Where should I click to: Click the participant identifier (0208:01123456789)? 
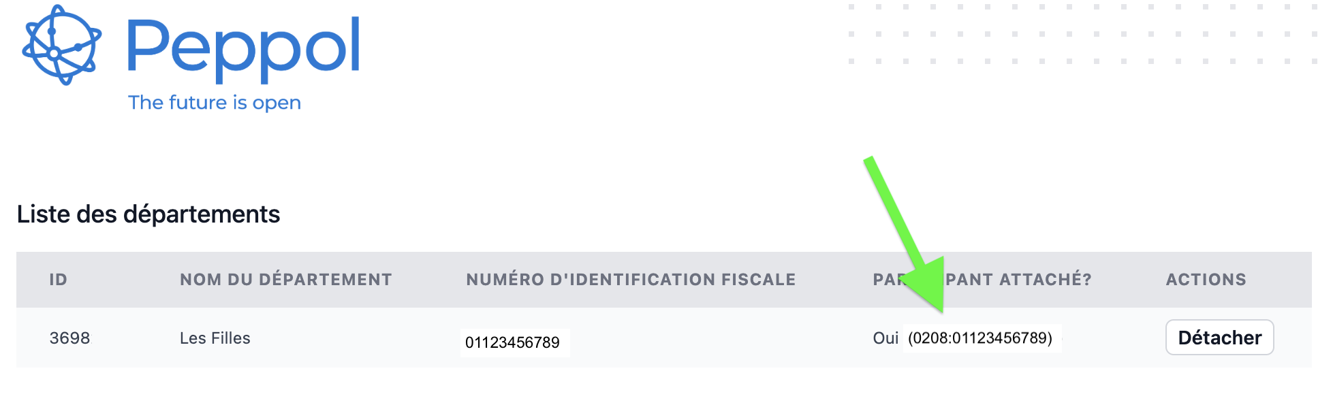point(980,338)
